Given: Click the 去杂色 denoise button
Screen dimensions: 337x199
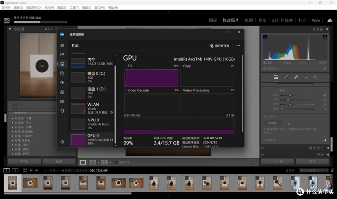Looking at the screenshot, I should pyautogui.click(x=273, y=123).
